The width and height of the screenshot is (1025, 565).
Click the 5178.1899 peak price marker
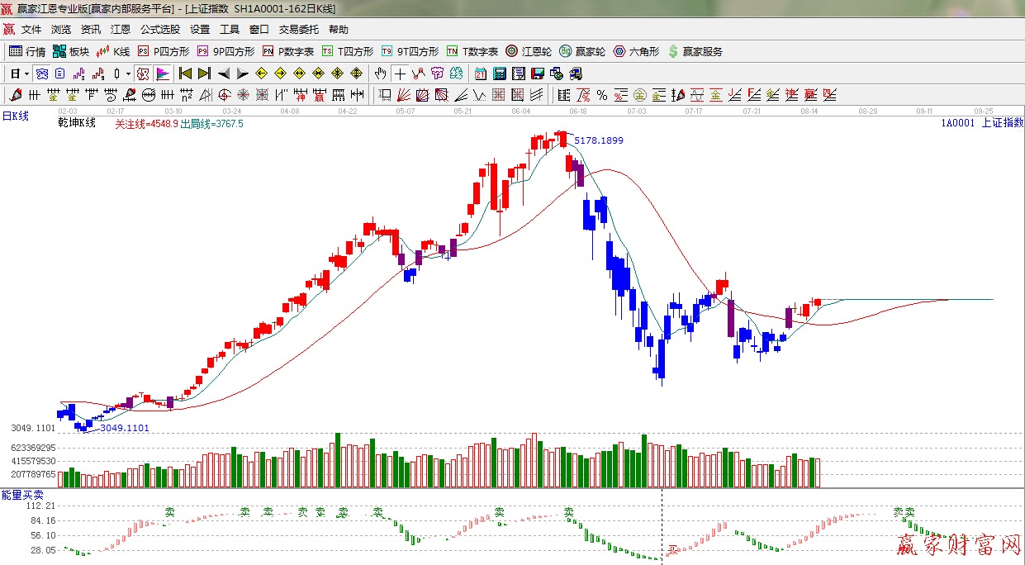pyautogui.click(x=599, y=140)
